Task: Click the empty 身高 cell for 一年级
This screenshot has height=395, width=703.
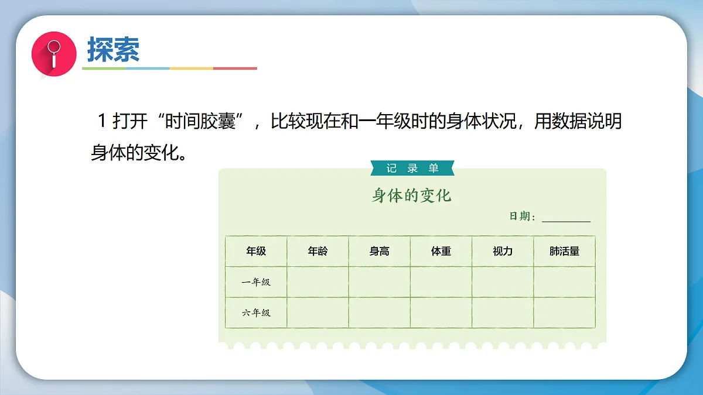Action: pyautogui.click(x=379, y=282)
